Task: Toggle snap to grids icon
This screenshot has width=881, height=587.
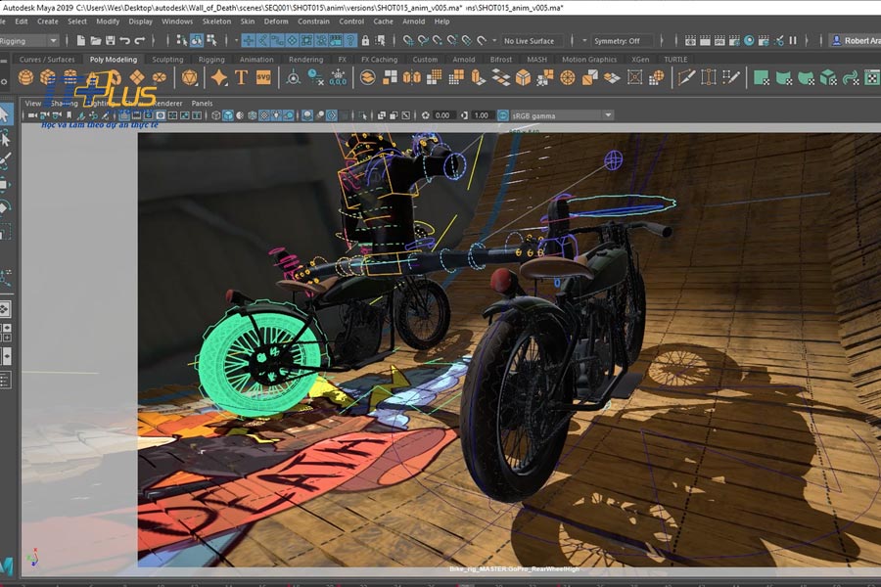Action: point(407,41)
